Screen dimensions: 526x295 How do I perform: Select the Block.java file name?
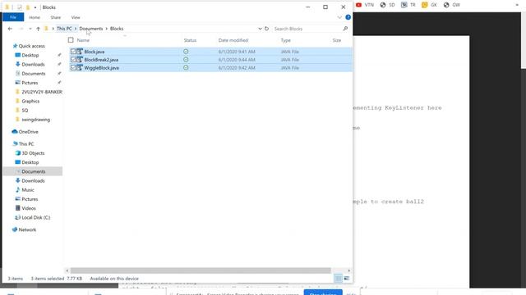95,52
